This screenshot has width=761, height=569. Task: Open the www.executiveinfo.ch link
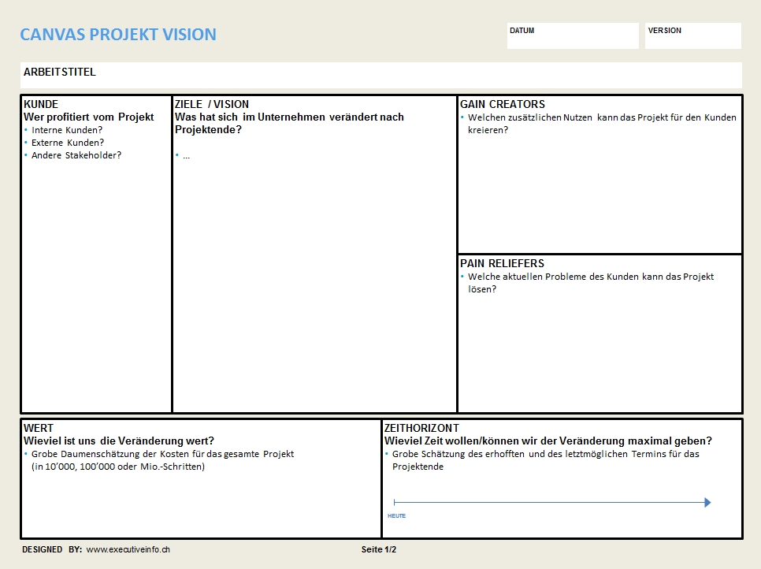tap(128, 549)
